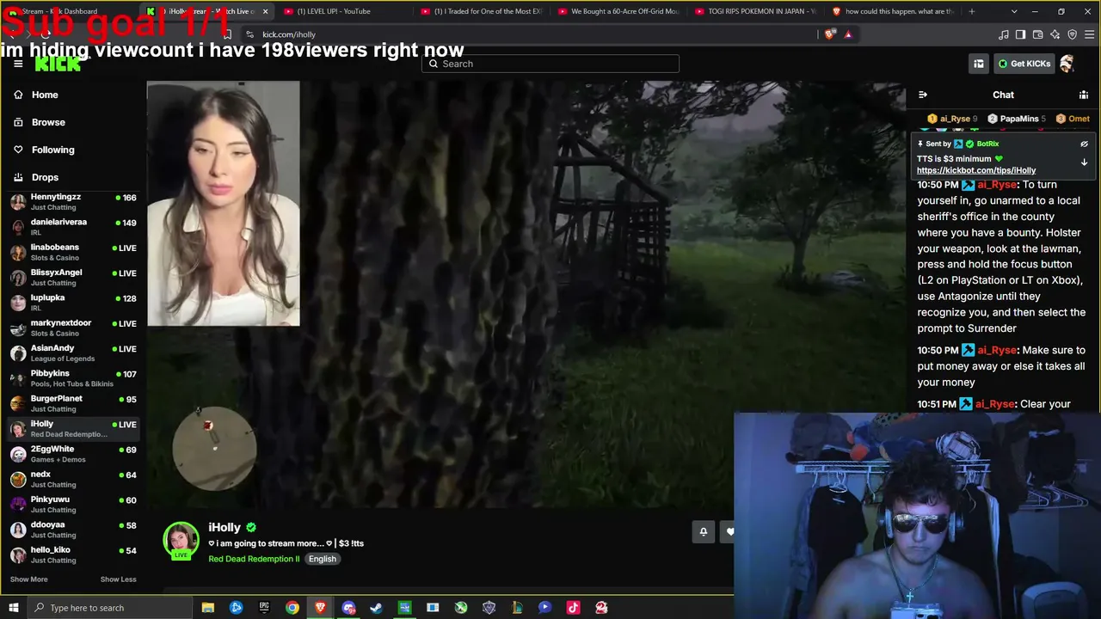Open Steam from the taskbar
This screenshot has width=1101, height=619.
pos(376,608)
